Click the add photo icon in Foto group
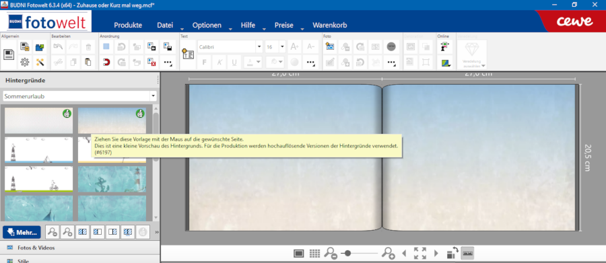Image resolution: width=606 pixels, height=263 pixels. click(330, 46)
